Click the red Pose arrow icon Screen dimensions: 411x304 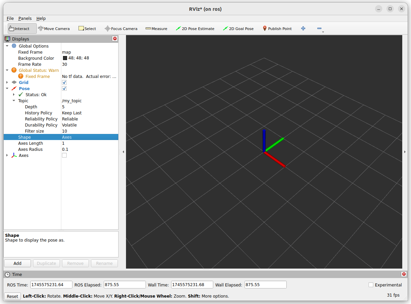pyautogui.click(x=14, y=88)
